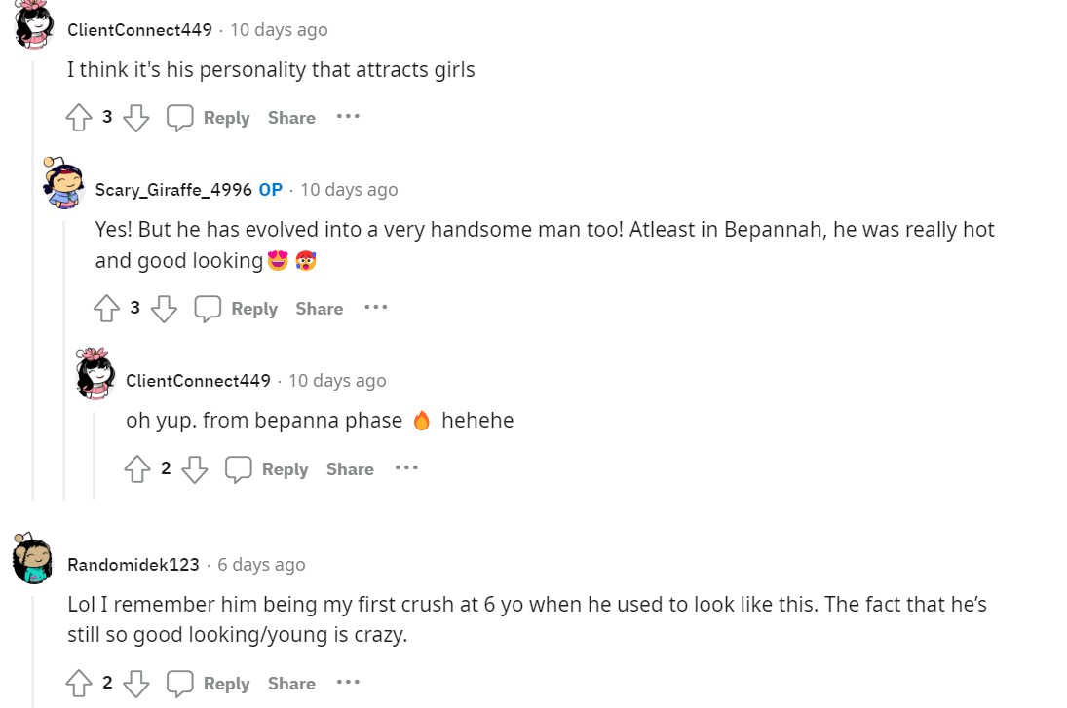The height and width of the screenshot is (708, 1067).
Task: Upvote the 'oh yup' bepanna reply
Action: click(137, 469)
